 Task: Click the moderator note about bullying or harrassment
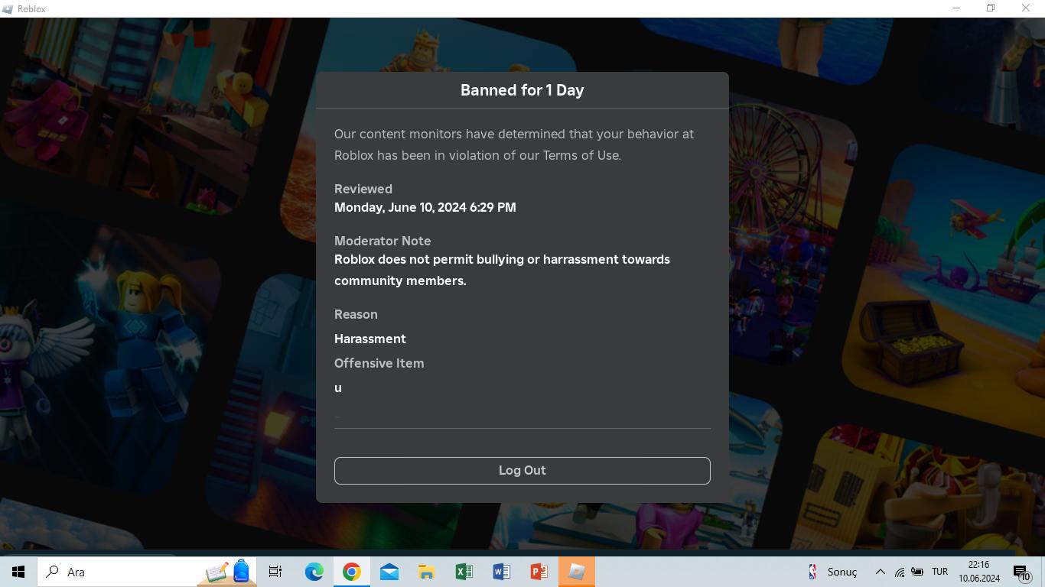[x=502, y=270]
